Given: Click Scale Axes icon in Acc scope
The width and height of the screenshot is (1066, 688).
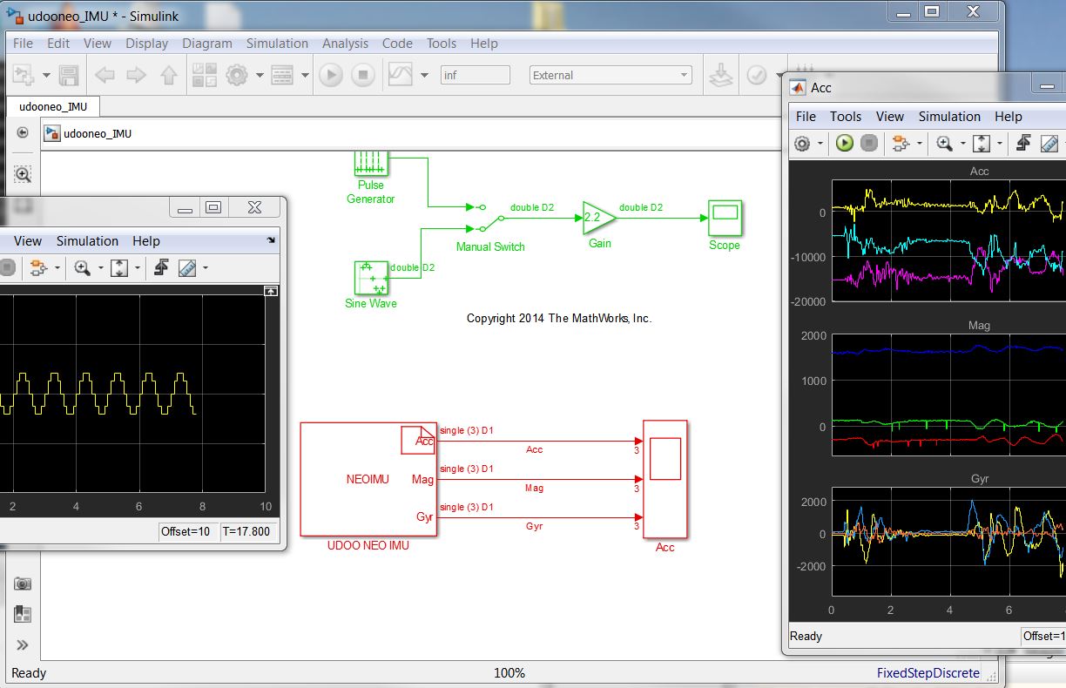Looking at the screenshot, I should point(982,144).
